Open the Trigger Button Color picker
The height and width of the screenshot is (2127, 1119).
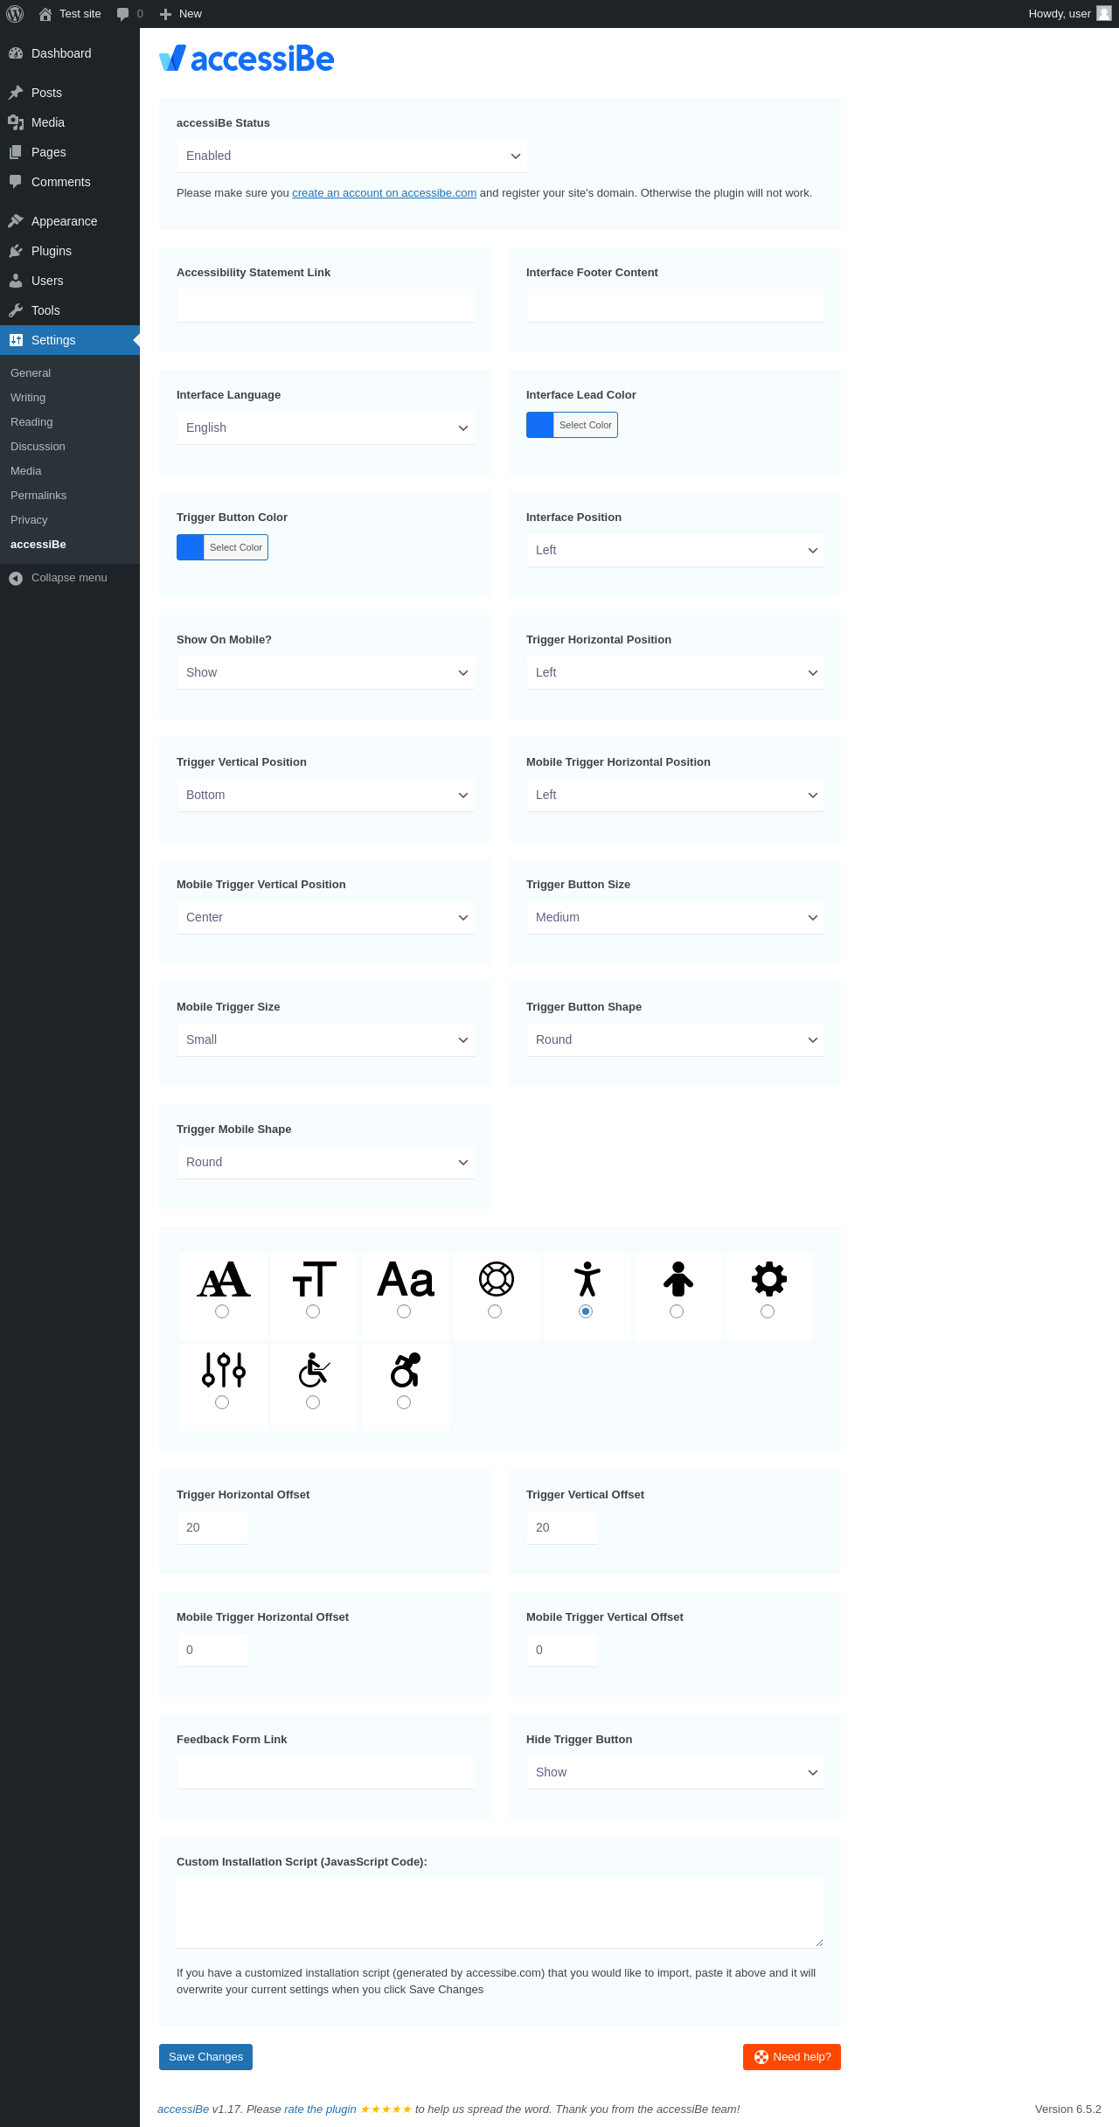222,547
